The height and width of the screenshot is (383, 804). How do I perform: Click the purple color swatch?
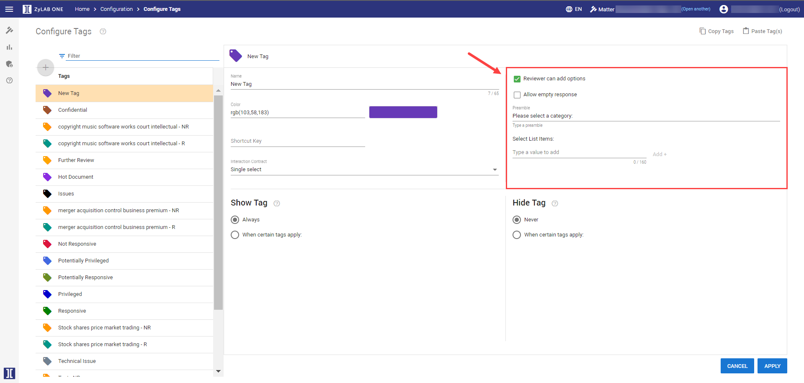coord(403,112)
